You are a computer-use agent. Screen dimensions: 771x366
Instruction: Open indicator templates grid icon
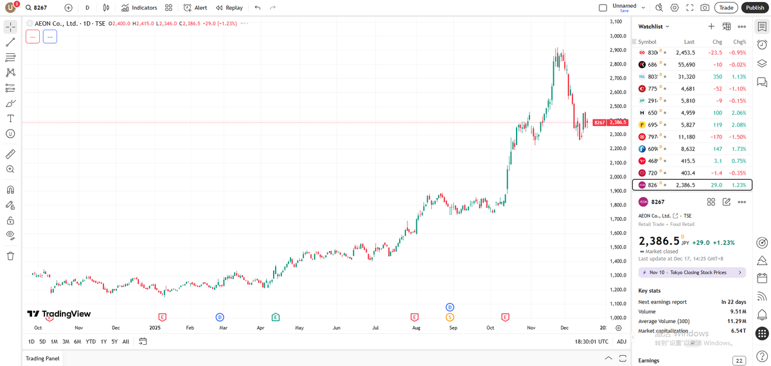(168, 8)
